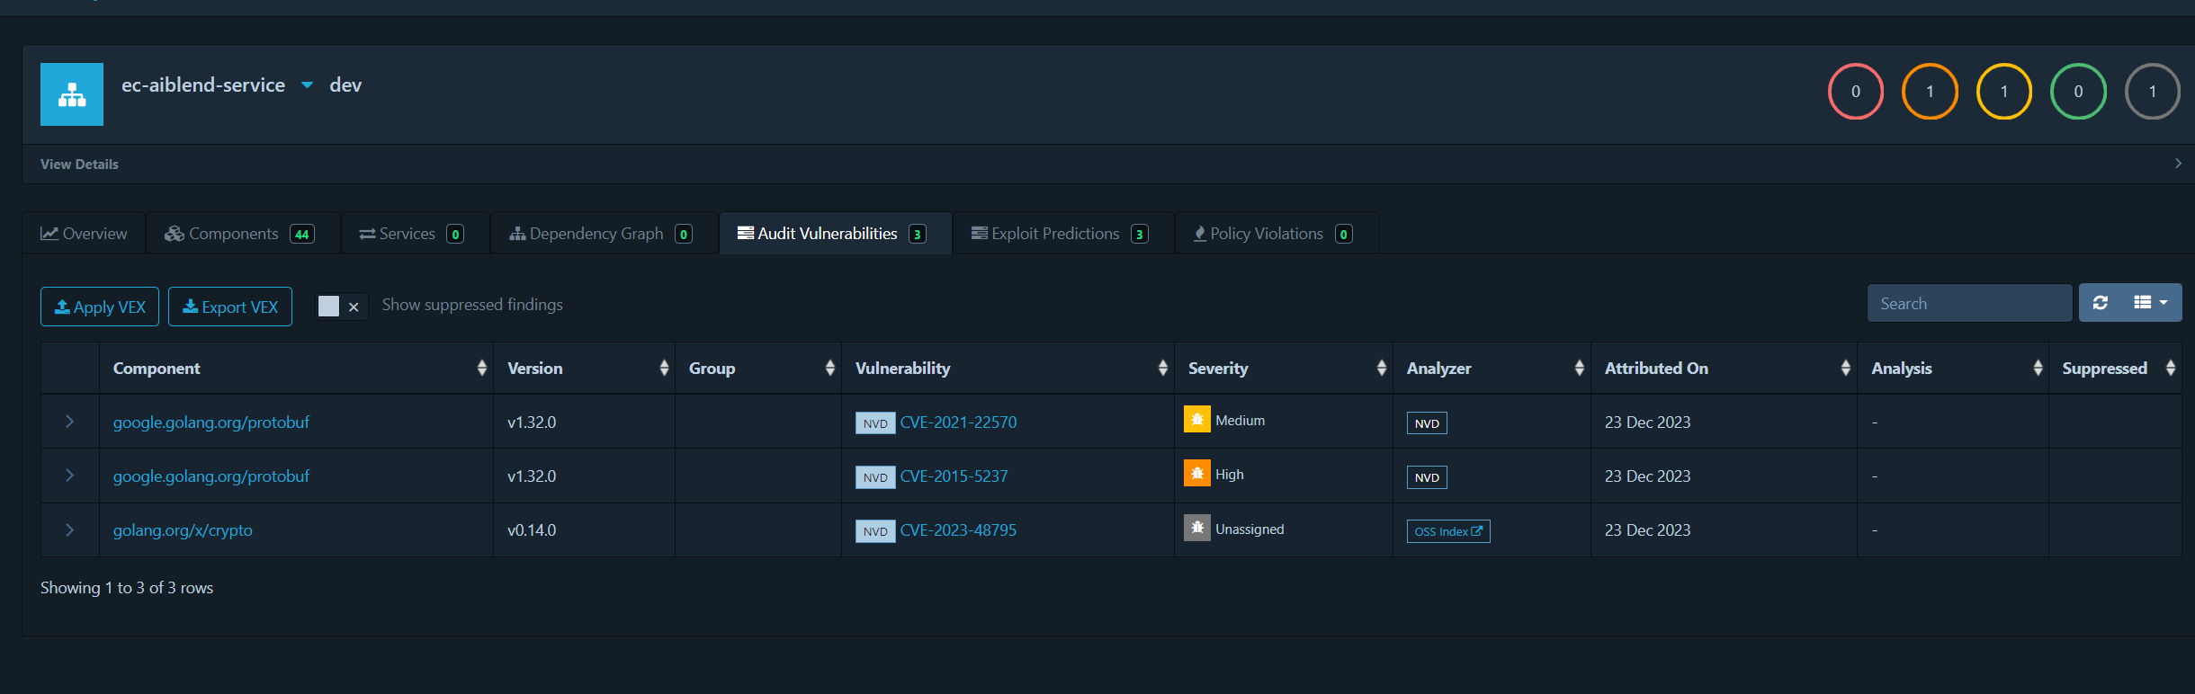Click the High severity bug icon
The height and width of the screenshot is (694, 2195).
click(x=1197, y=474)
